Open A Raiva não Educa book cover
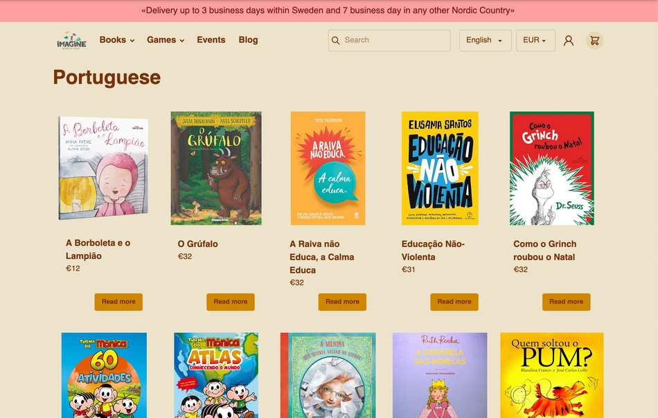The image size is (658, 418). (x=328, y=168)
